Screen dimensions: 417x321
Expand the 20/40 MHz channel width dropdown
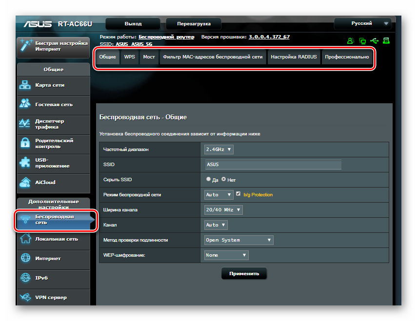[x=223, y=210]
